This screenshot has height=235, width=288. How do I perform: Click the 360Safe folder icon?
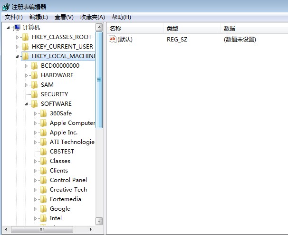point(44,113)
